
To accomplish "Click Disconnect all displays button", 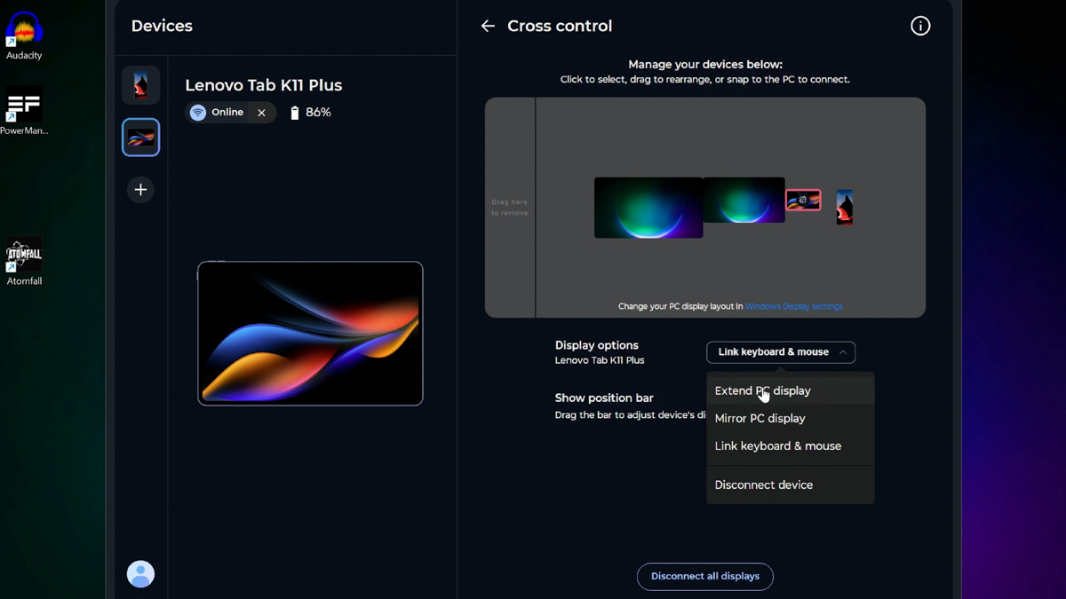I will pos(704,577).
